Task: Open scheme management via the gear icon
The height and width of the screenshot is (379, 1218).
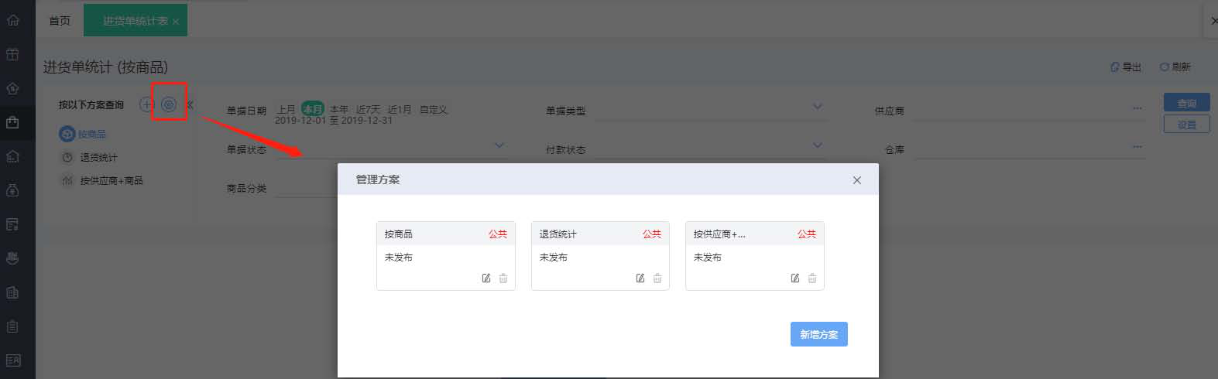Action: [168, 104]
